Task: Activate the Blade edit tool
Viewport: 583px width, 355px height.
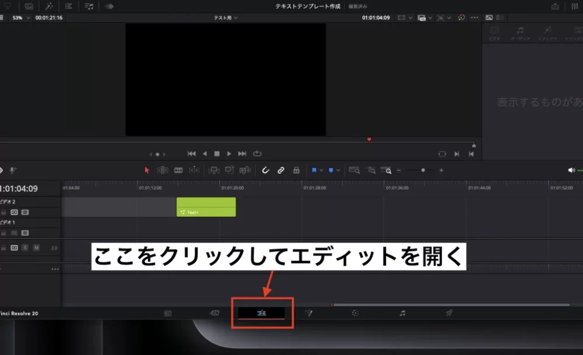Action: pos(178,170)
